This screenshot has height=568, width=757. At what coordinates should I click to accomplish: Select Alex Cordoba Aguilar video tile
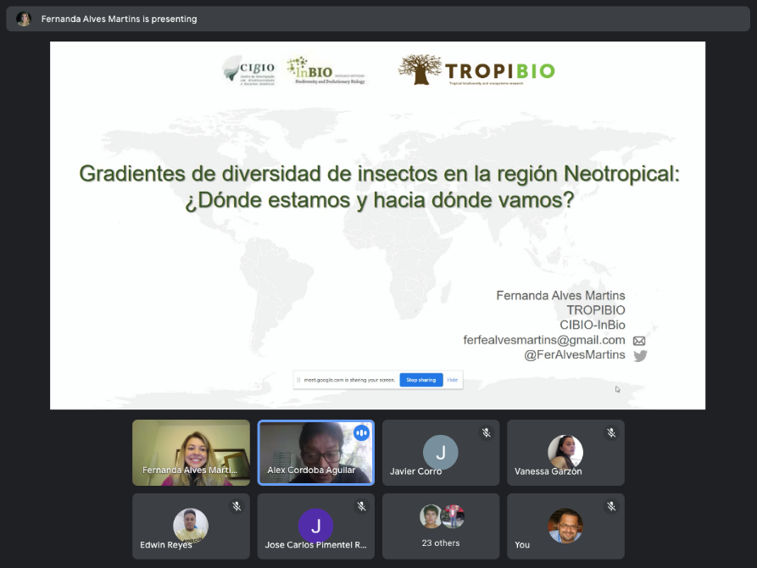316,453
